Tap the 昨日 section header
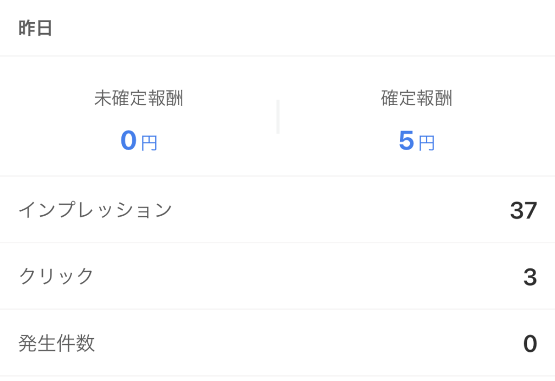The height and width of the screenshot is (381, 555). pos(35,28)
